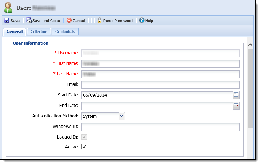This screenshot has width=261, height=165.
Task: Click the Email label
Action: pyautogui.click(x=72, y=84)
